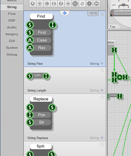The image size is (131, 156).
Task: Click 'String Replace' caption text
Action: 38,138
